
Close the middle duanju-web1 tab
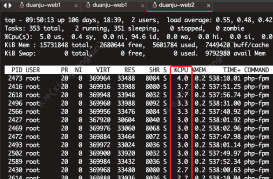pyautogui.click(x=142, y=6)
